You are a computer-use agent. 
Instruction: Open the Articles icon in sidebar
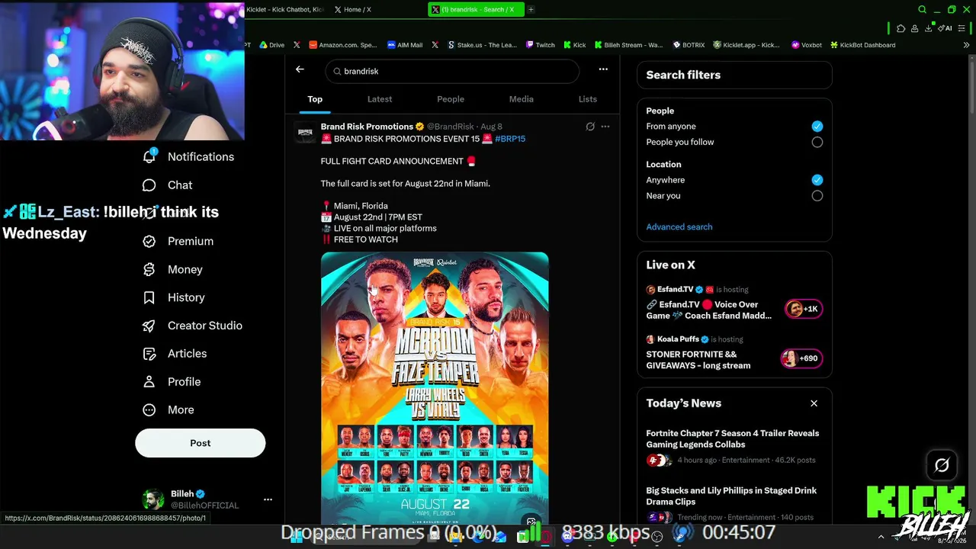pyautogui.click(x=149, y=354)
